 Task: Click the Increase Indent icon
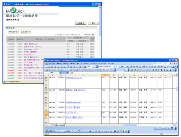coord(162,67)
